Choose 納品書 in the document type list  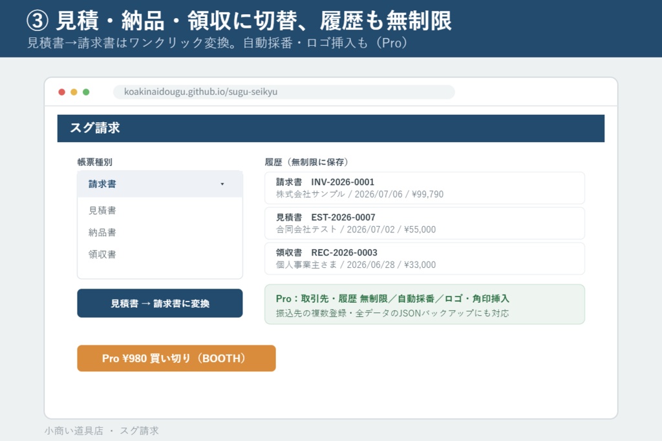tap(102, 232)
